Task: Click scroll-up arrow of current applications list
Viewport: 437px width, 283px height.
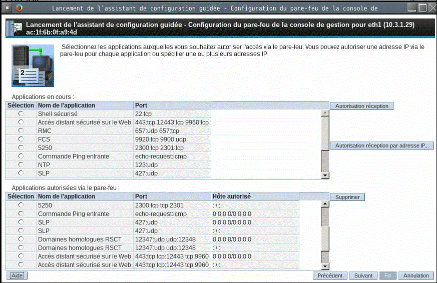Action: point(325,113)
